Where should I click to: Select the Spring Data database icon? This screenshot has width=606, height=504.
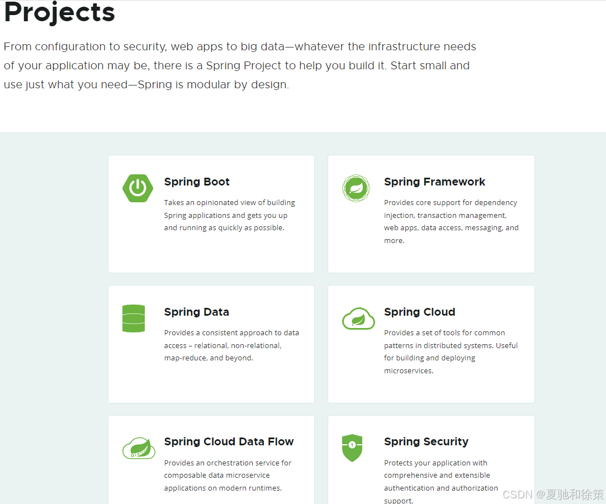pos(134,317)
